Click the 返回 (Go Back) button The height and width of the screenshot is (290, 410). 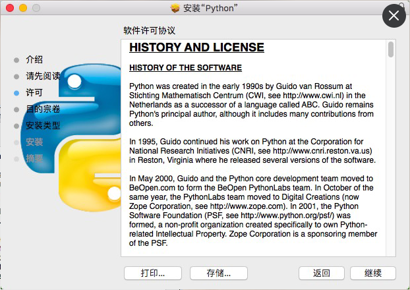(x=322, y=274)
